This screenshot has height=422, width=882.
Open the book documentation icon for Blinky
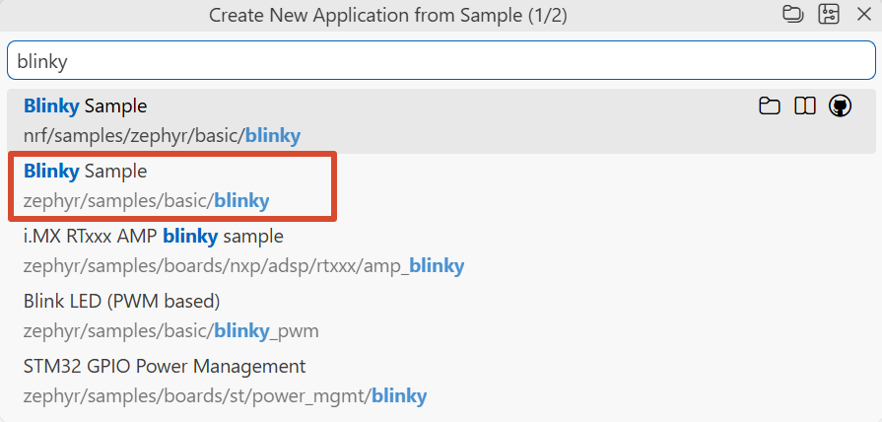point(805,105)
